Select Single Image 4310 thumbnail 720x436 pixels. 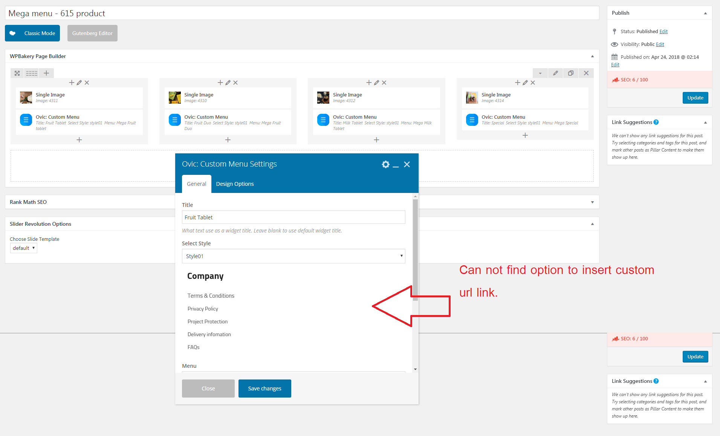pyautogui.click(x=175, y=98)
